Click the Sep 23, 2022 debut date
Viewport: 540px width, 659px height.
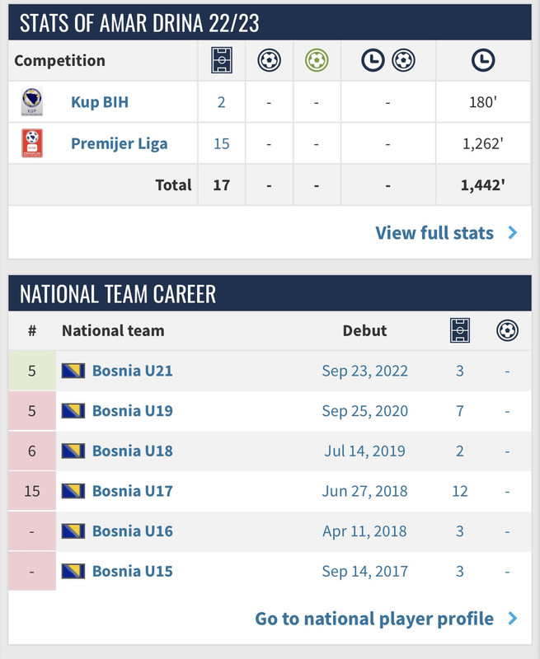(x=364, y=371)
